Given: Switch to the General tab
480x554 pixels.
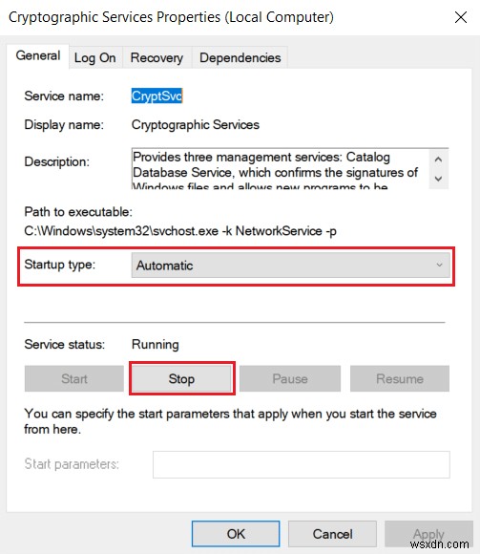Looking at the screenshot, I should [38, 55].
